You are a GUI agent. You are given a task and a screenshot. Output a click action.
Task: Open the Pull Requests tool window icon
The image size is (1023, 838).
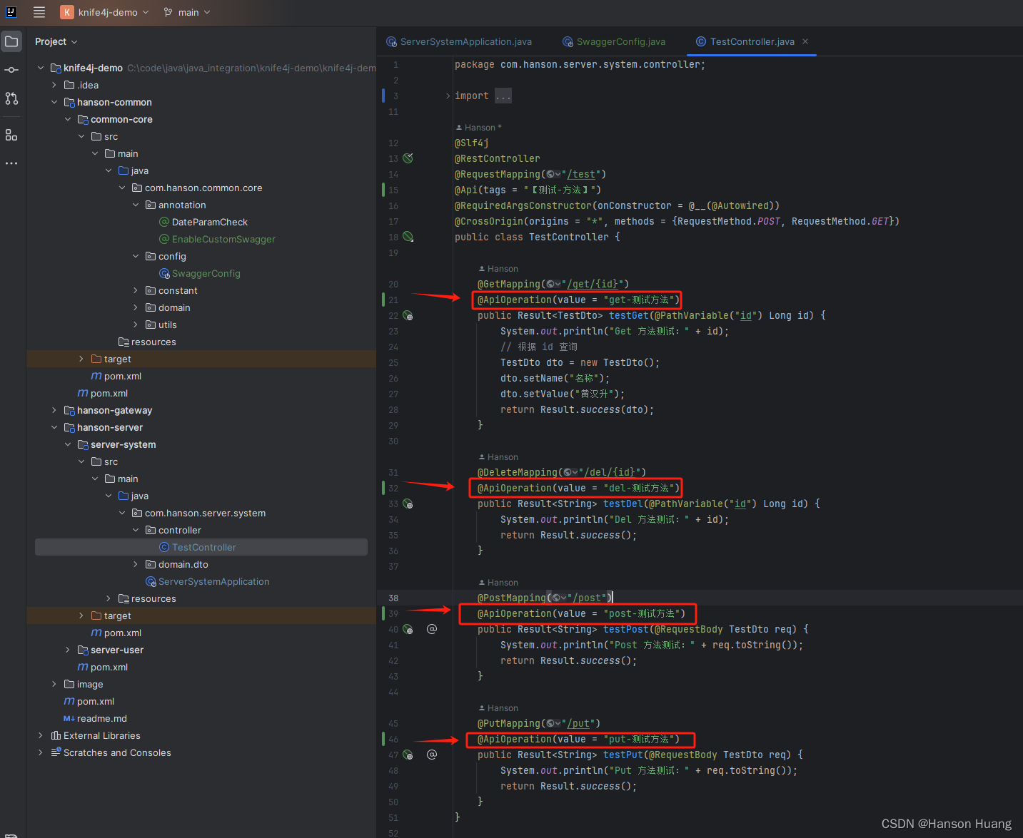click(11, 98)
